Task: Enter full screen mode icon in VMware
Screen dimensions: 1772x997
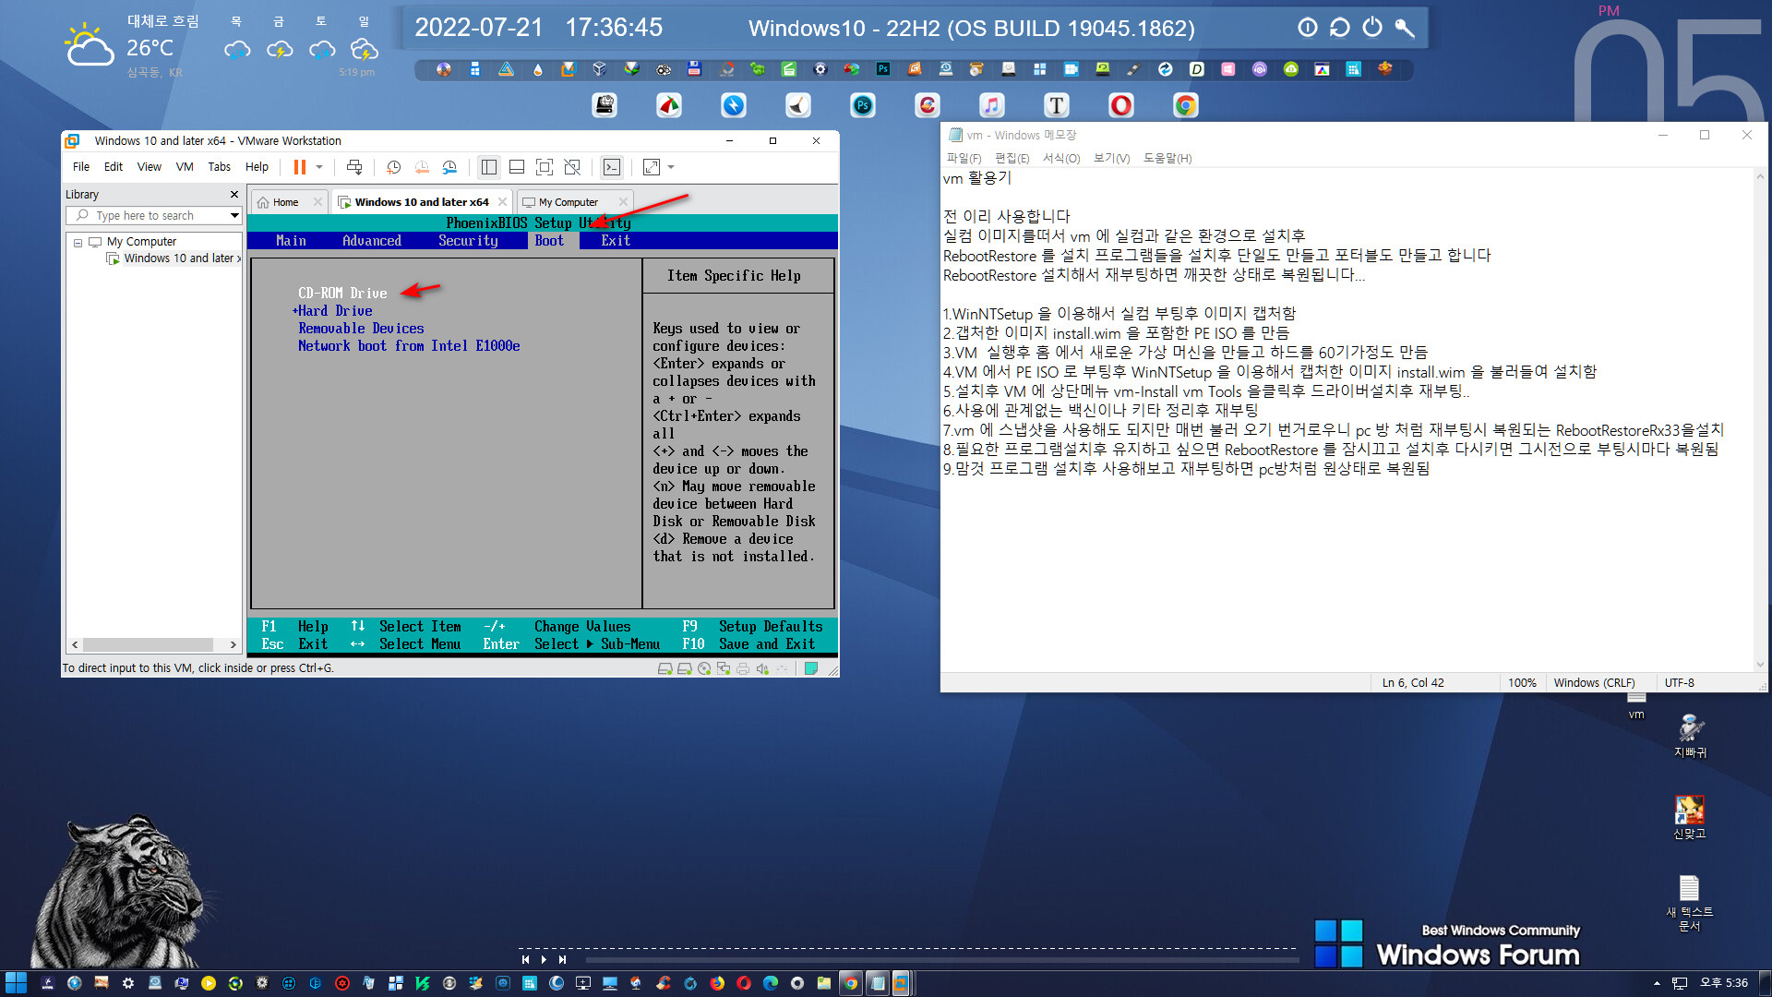Action: point(545,167)
